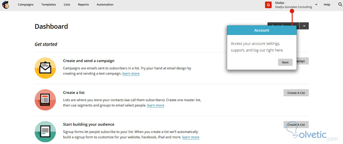
Task: Click the red G account avatar
Action: pos(269,5)
